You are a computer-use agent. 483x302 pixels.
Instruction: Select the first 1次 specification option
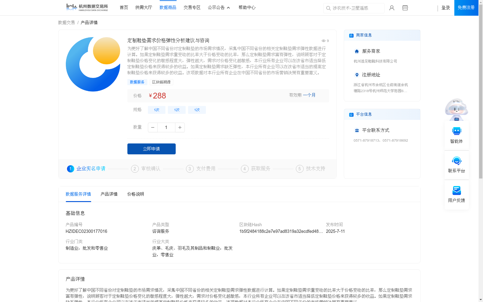click(157, 110)
